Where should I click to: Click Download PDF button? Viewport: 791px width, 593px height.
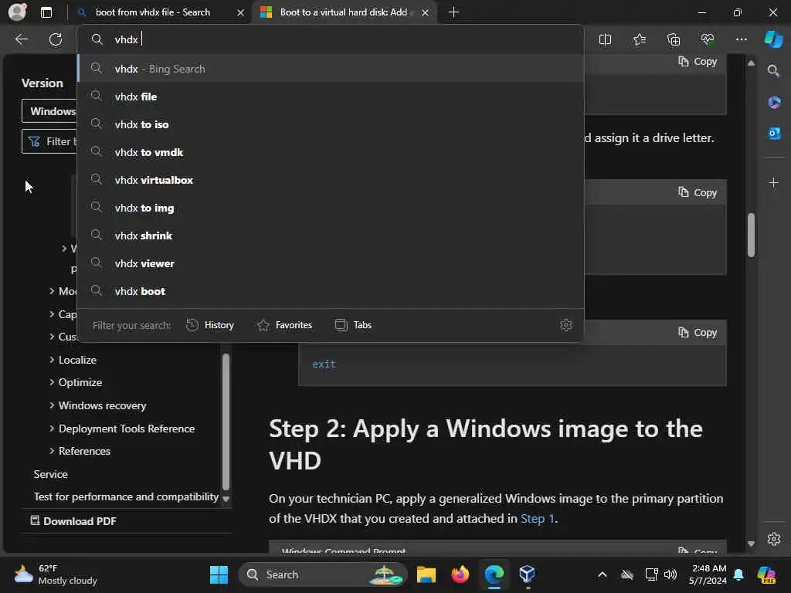[x=73, y=521]
